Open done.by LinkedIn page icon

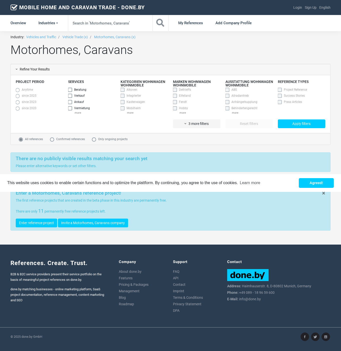[326, 337]
